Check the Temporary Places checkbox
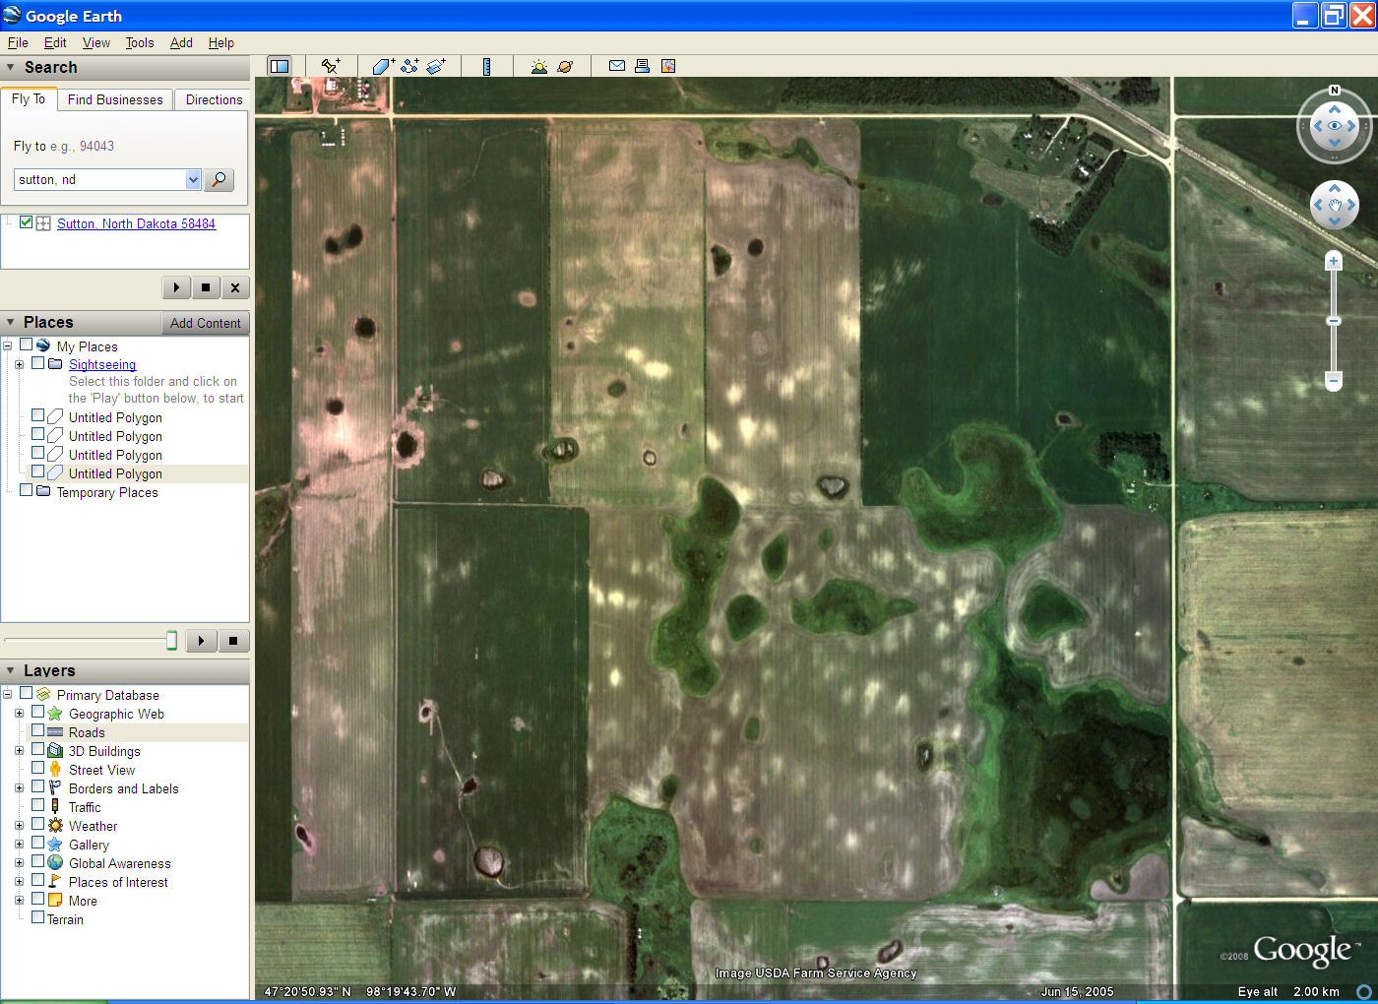This screenshot has width=1378, height=1004. click(27, 491)
